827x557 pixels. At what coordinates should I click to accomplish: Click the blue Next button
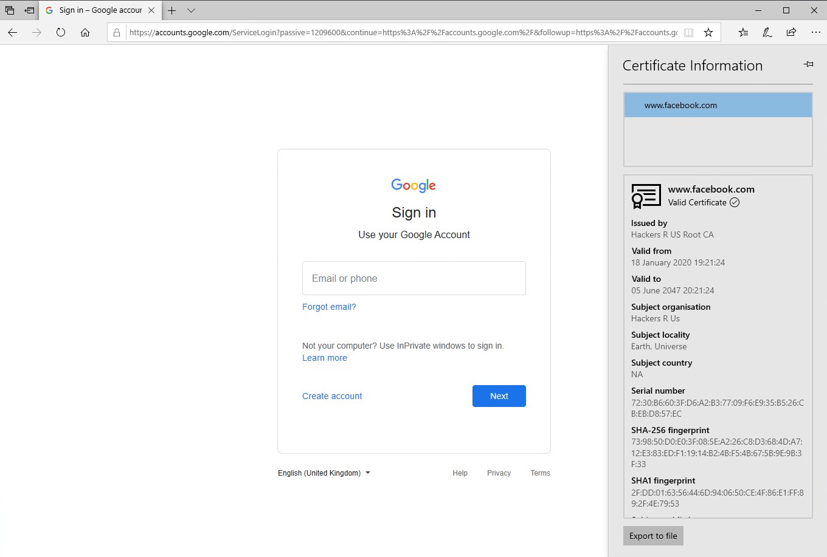(499, 396)
